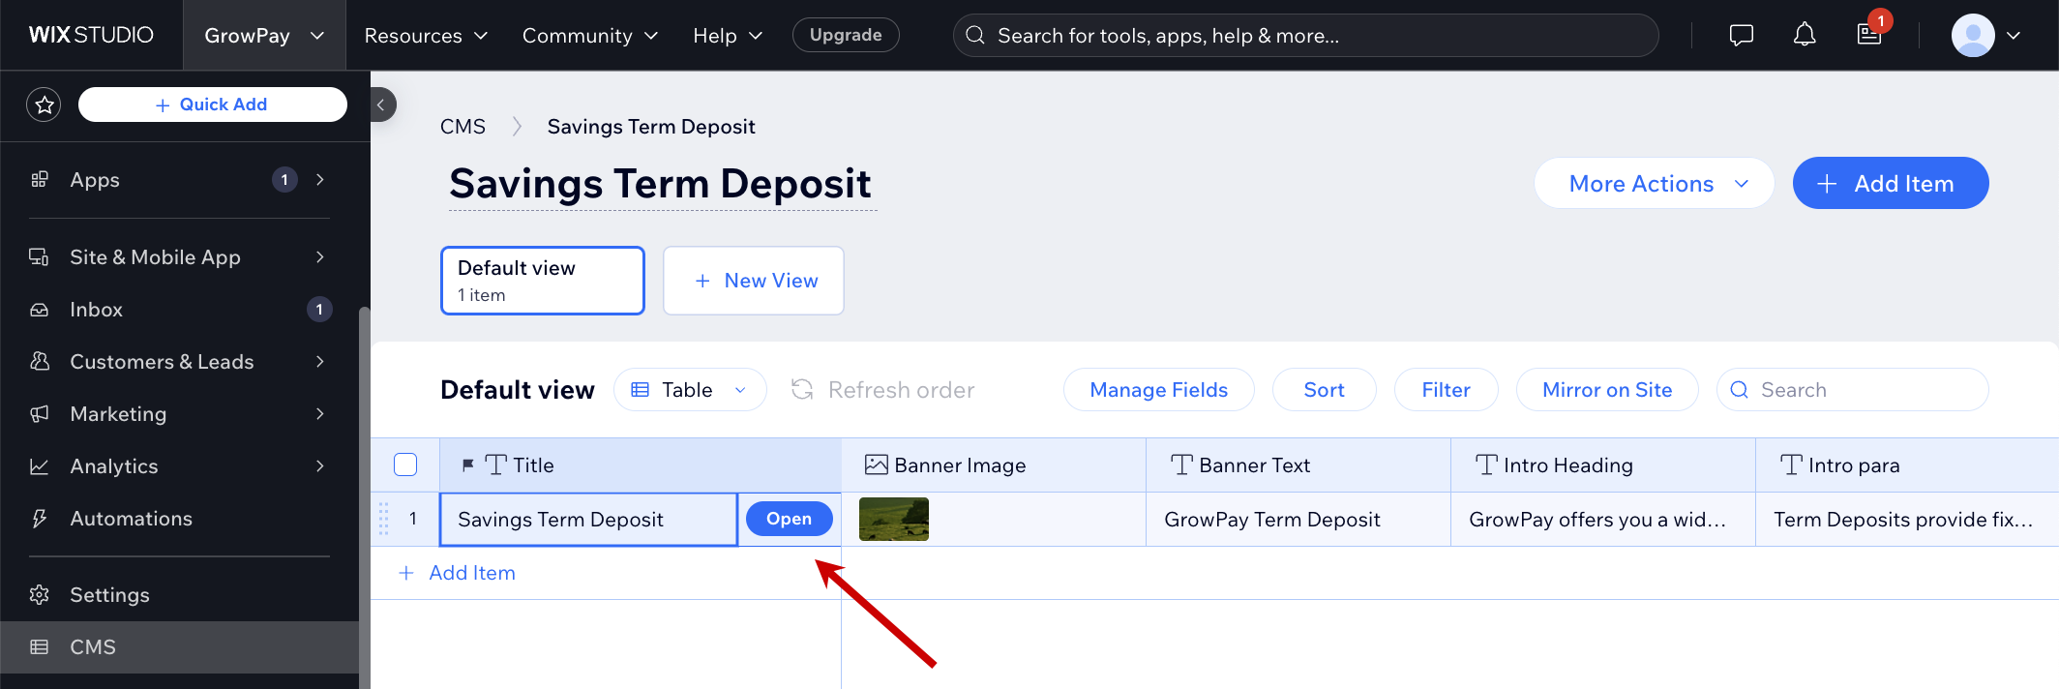Click the blue Add Item button
This screenshot has width=2059, height=689.
point(1890,184)
